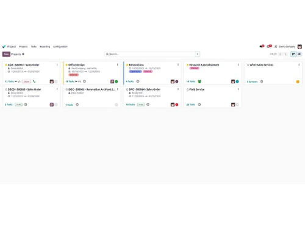Screen dimensions: 305x228
Task: Open the Demo Company switcher
Action: (x=287, y=47)
